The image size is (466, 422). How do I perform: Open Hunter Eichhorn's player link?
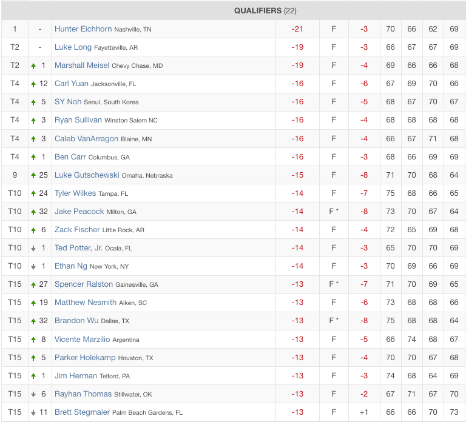[82, 28]
